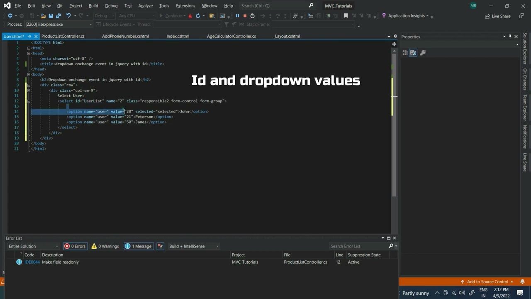
Task: Open the Extensions menu
Action: 185,6
